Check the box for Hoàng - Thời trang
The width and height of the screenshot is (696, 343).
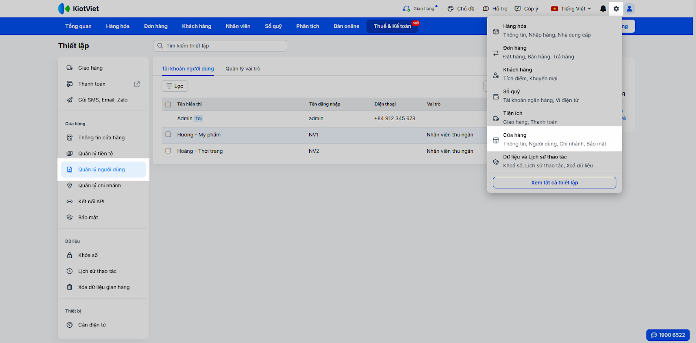click(x=168, y=151)
